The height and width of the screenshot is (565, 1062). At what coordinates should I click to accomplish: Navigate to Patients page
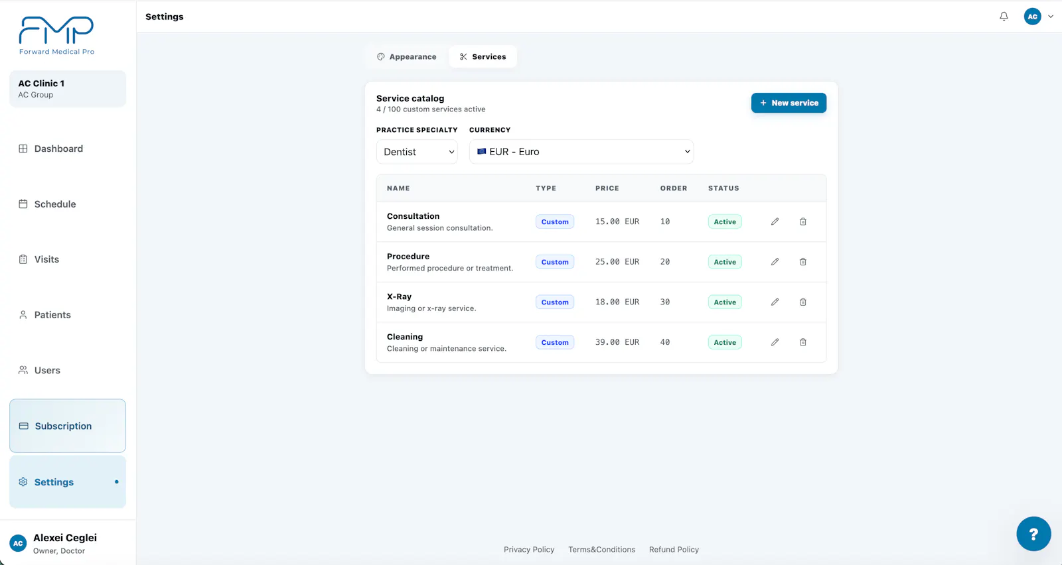[68, 315]
